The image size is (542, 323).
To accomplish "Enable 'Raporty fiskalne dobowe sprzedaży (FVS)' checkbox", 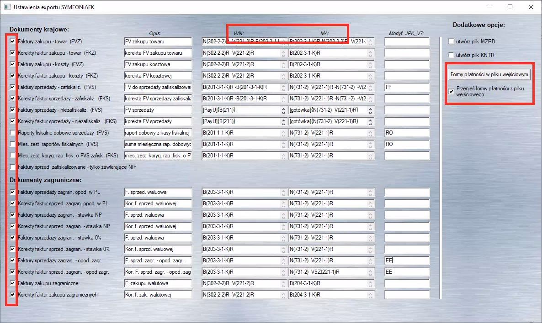I will (13, 133).
